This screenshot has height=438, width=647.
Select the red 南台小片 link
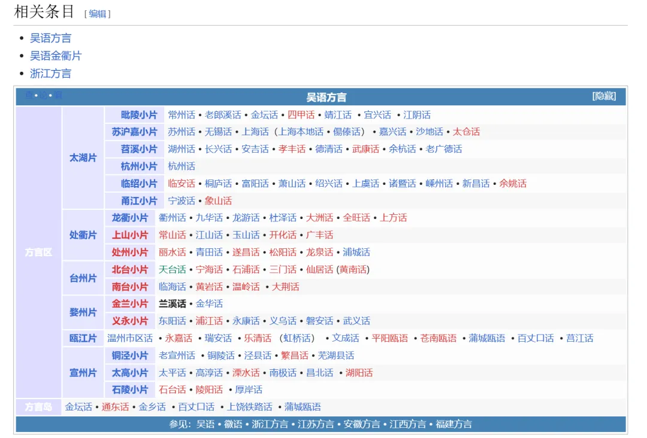pyautogui.click(x=130, y=287)
